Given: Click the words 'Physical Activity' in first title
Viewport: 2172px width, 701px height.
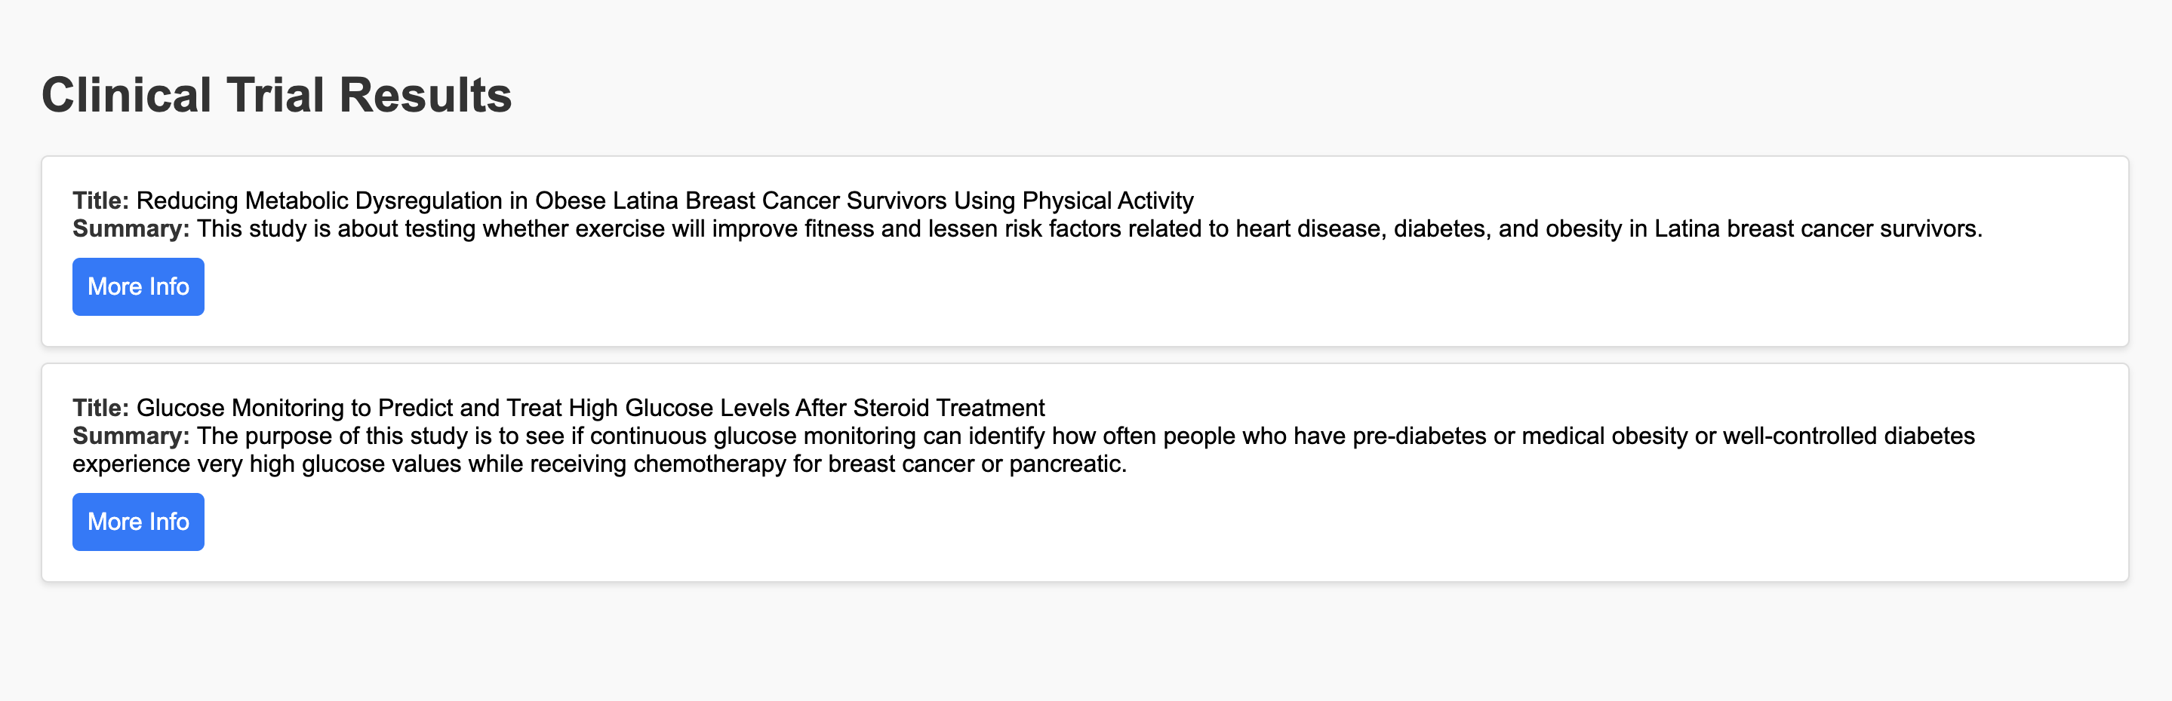Looking at the screenshot, I should 1108,201.
